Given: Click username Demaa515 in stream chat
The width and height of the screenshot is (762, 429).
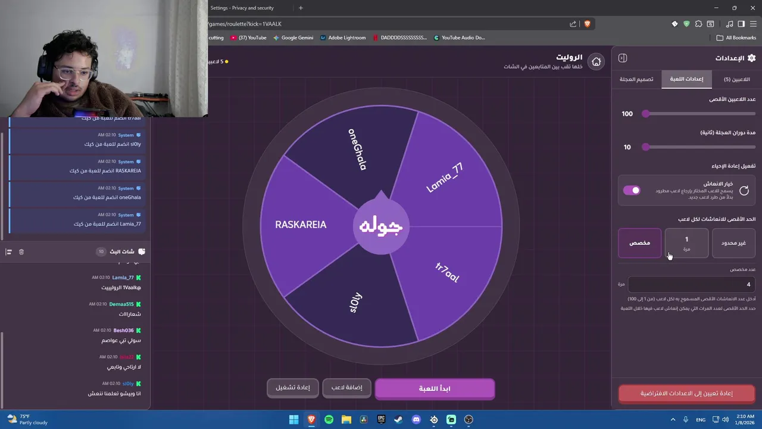Looking at the screenshot, I should (121, 304).
